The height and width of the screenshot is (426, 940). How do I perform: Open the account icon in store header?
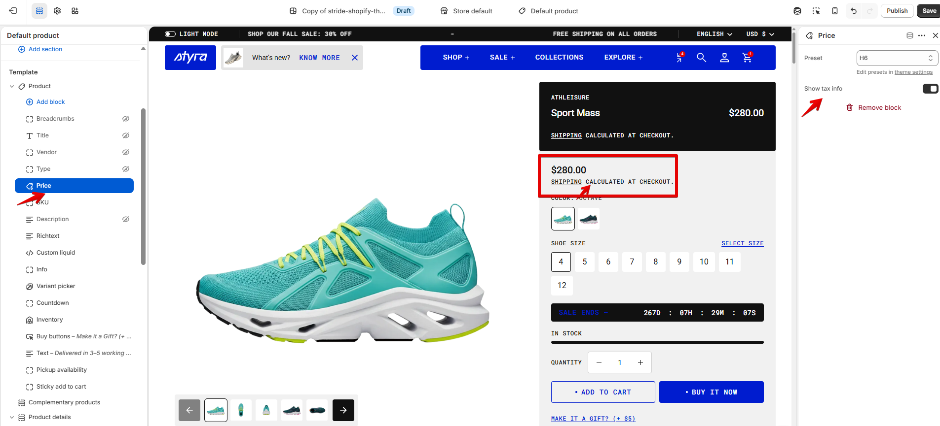click(724, 58)
